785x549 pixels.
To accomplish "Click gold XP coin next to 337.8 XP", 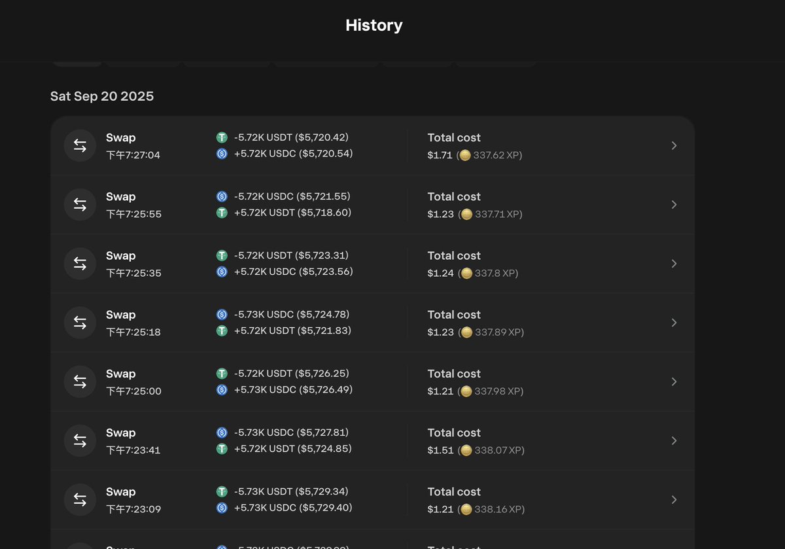I will [x=466, y=273].
